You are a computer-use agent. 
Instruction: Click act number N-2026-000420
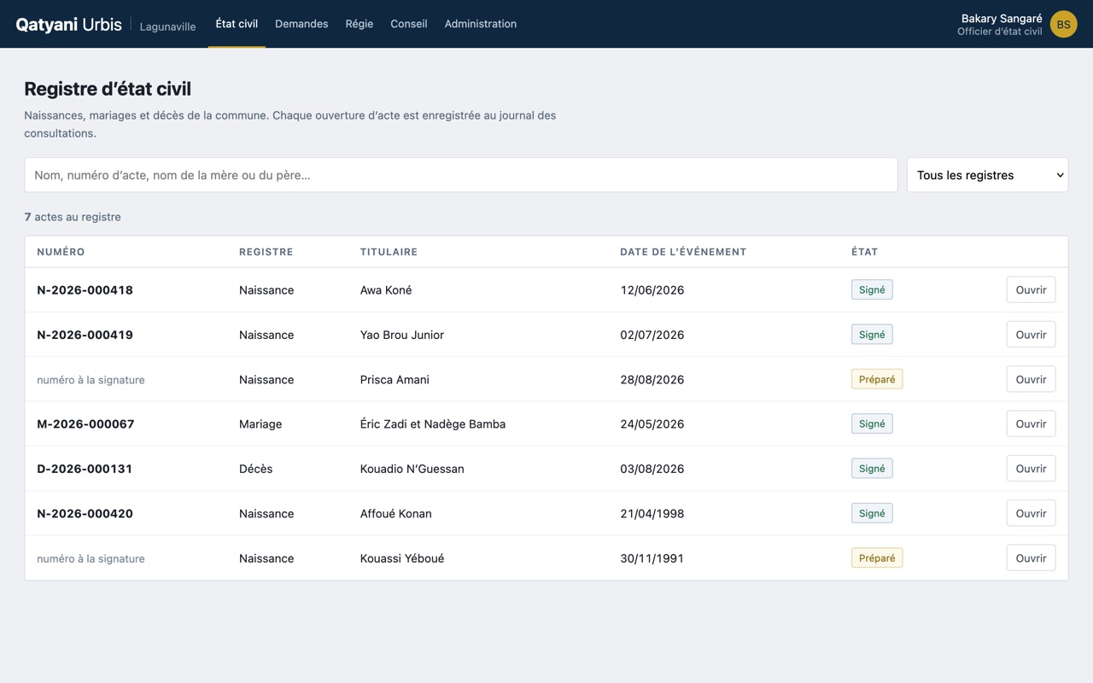pyautogui.click(x=85, y=513)
